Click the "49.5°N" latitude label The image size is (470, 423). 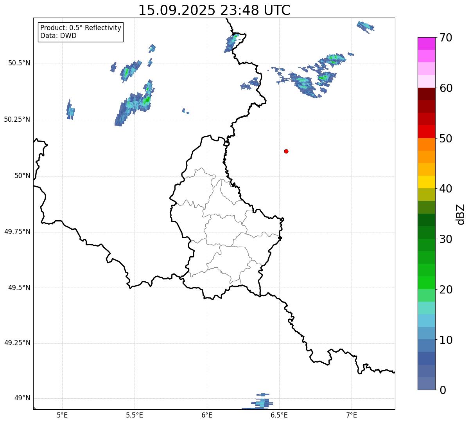click(x=19, y=288)
